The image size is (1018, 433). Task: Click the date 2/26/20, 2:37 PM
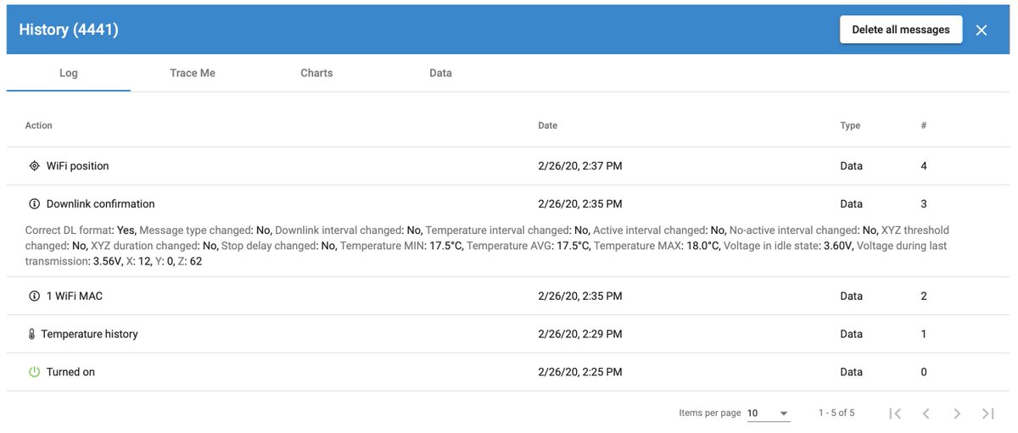[x=580, y=166]
